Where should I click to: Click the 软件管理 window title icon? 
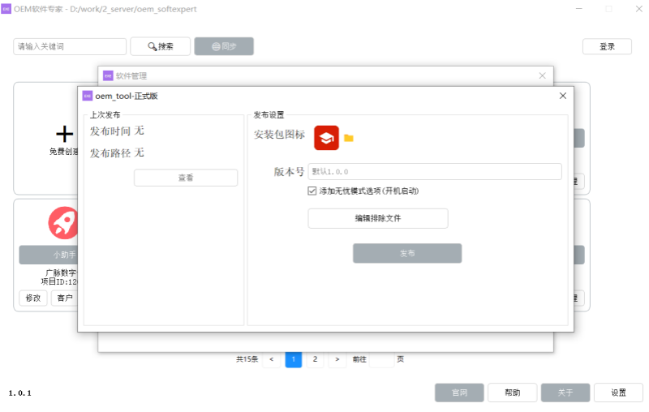108,75
